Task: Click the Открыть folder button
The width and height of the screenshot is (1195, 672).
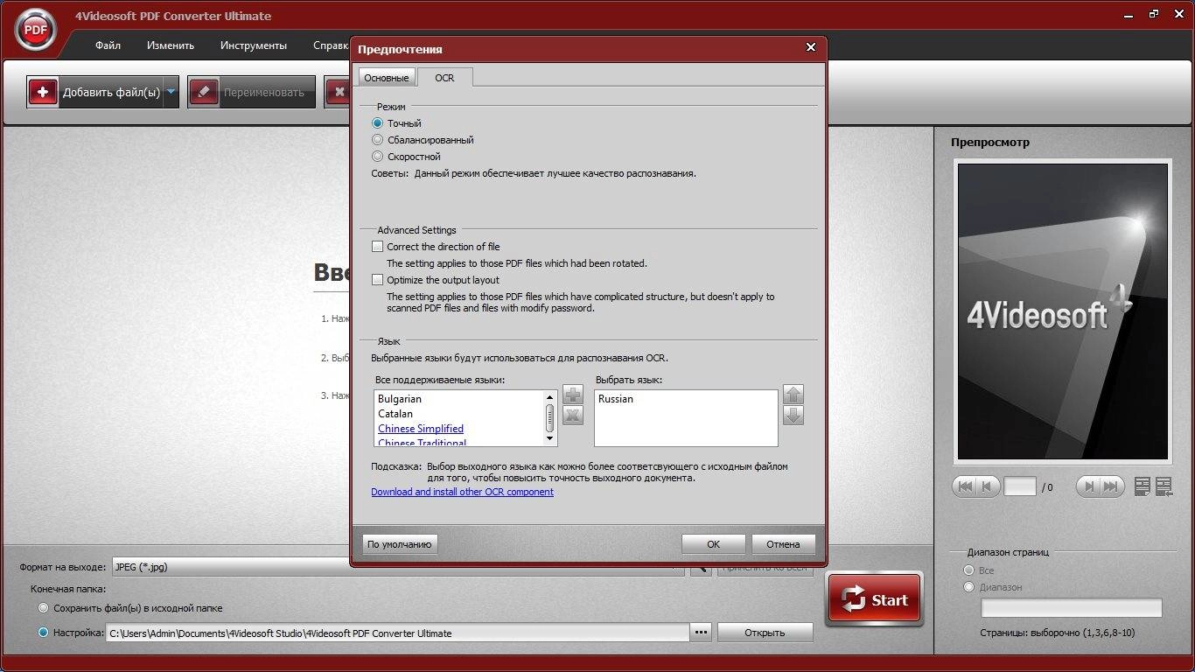Action: [x=765, y=633]
